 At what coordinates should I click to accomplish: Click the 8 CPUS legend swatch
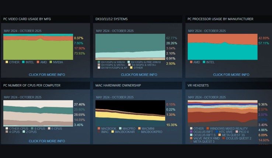pyautogui.click(x=32, y=129)
